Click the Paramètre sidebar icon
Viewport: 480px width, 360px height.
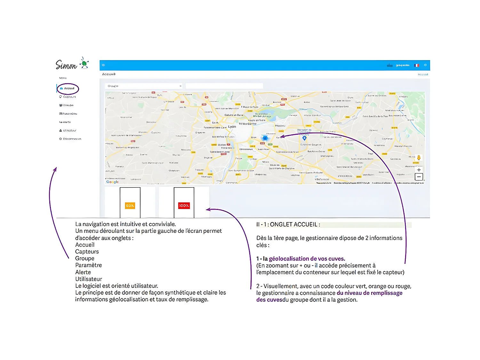point(61,114)
